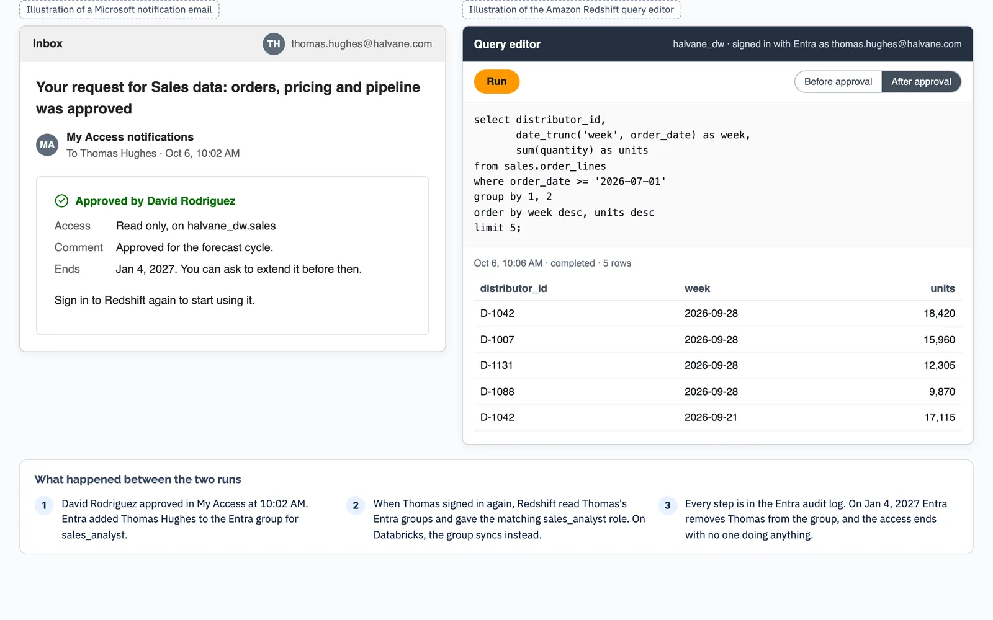Run the query with the orange Run button
The image size is (993, 620).
(x=496, y=81)
